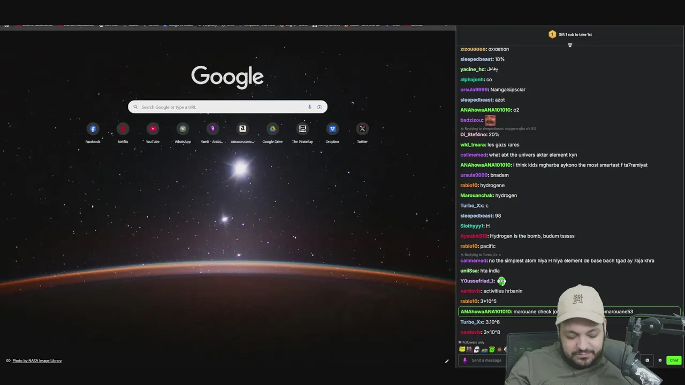Send message with green Chat button
This screenshot has height=385, width=685.
674,360
